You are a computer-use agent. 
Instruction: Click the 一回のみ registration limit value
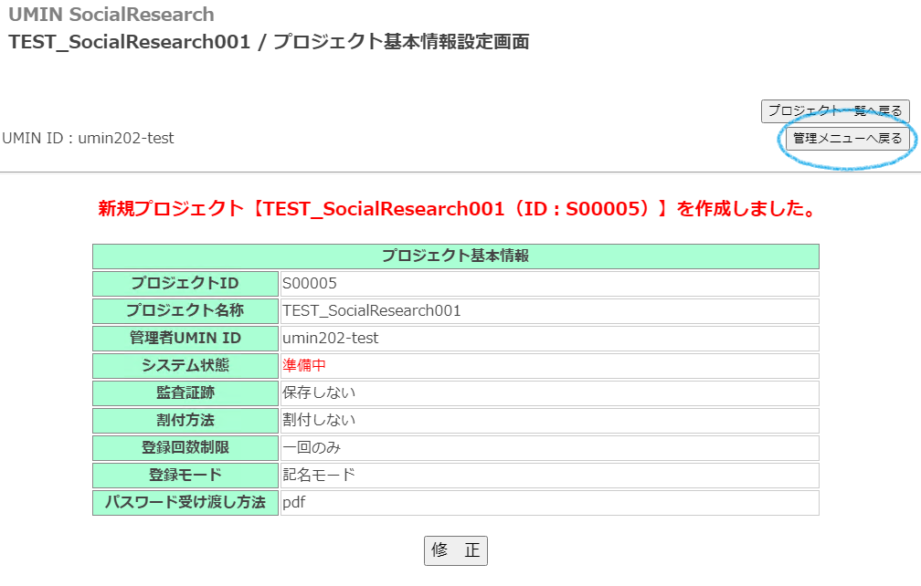(x=312, y=448)
